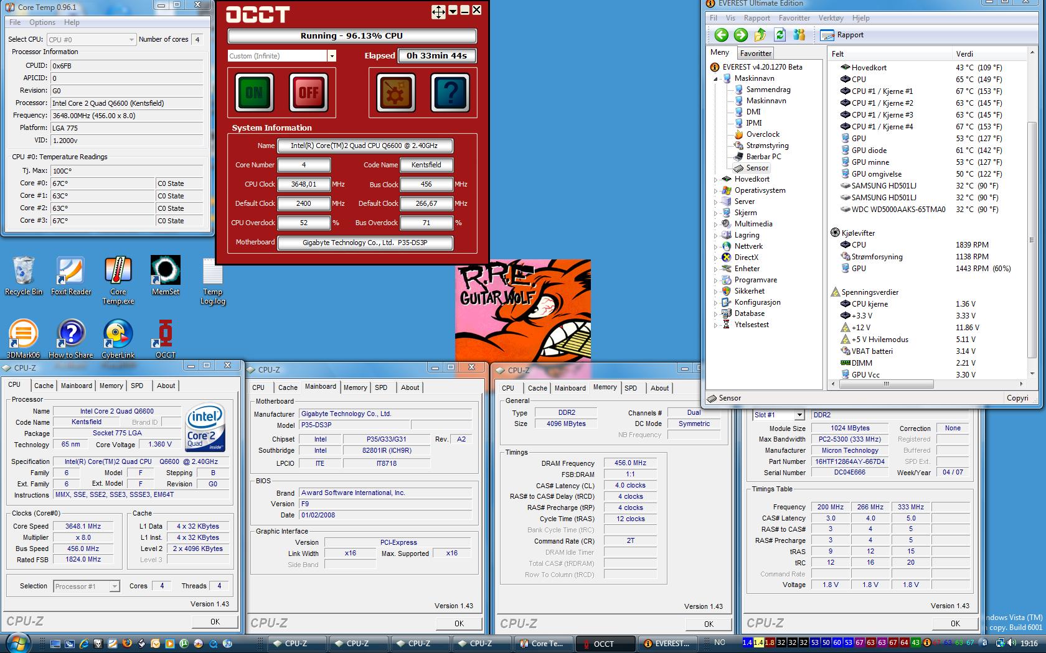Expand the Hovedkort tree node in EVEREST
Image resolution: width=1046 pixels, height=653 pixels.
(715, 180)
